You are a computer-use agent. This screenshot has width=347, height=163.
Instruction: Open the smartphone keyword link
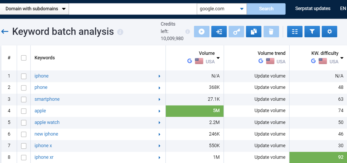click(x=47, y=99)
